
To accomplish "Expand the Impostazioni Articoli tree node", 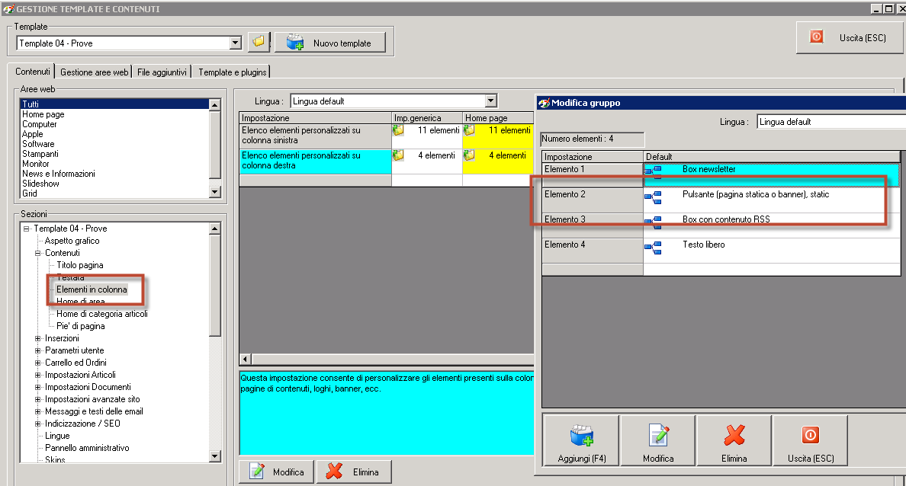I will [x=37, y=375].
